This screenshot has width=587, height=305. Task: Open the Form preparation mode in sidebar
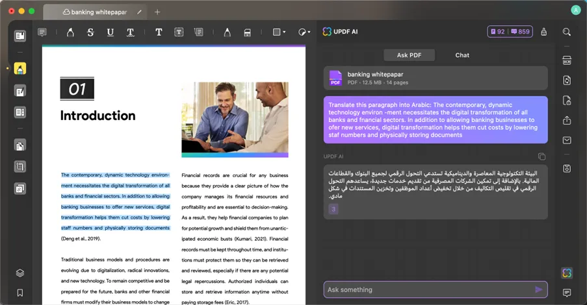tap(20, 112)
